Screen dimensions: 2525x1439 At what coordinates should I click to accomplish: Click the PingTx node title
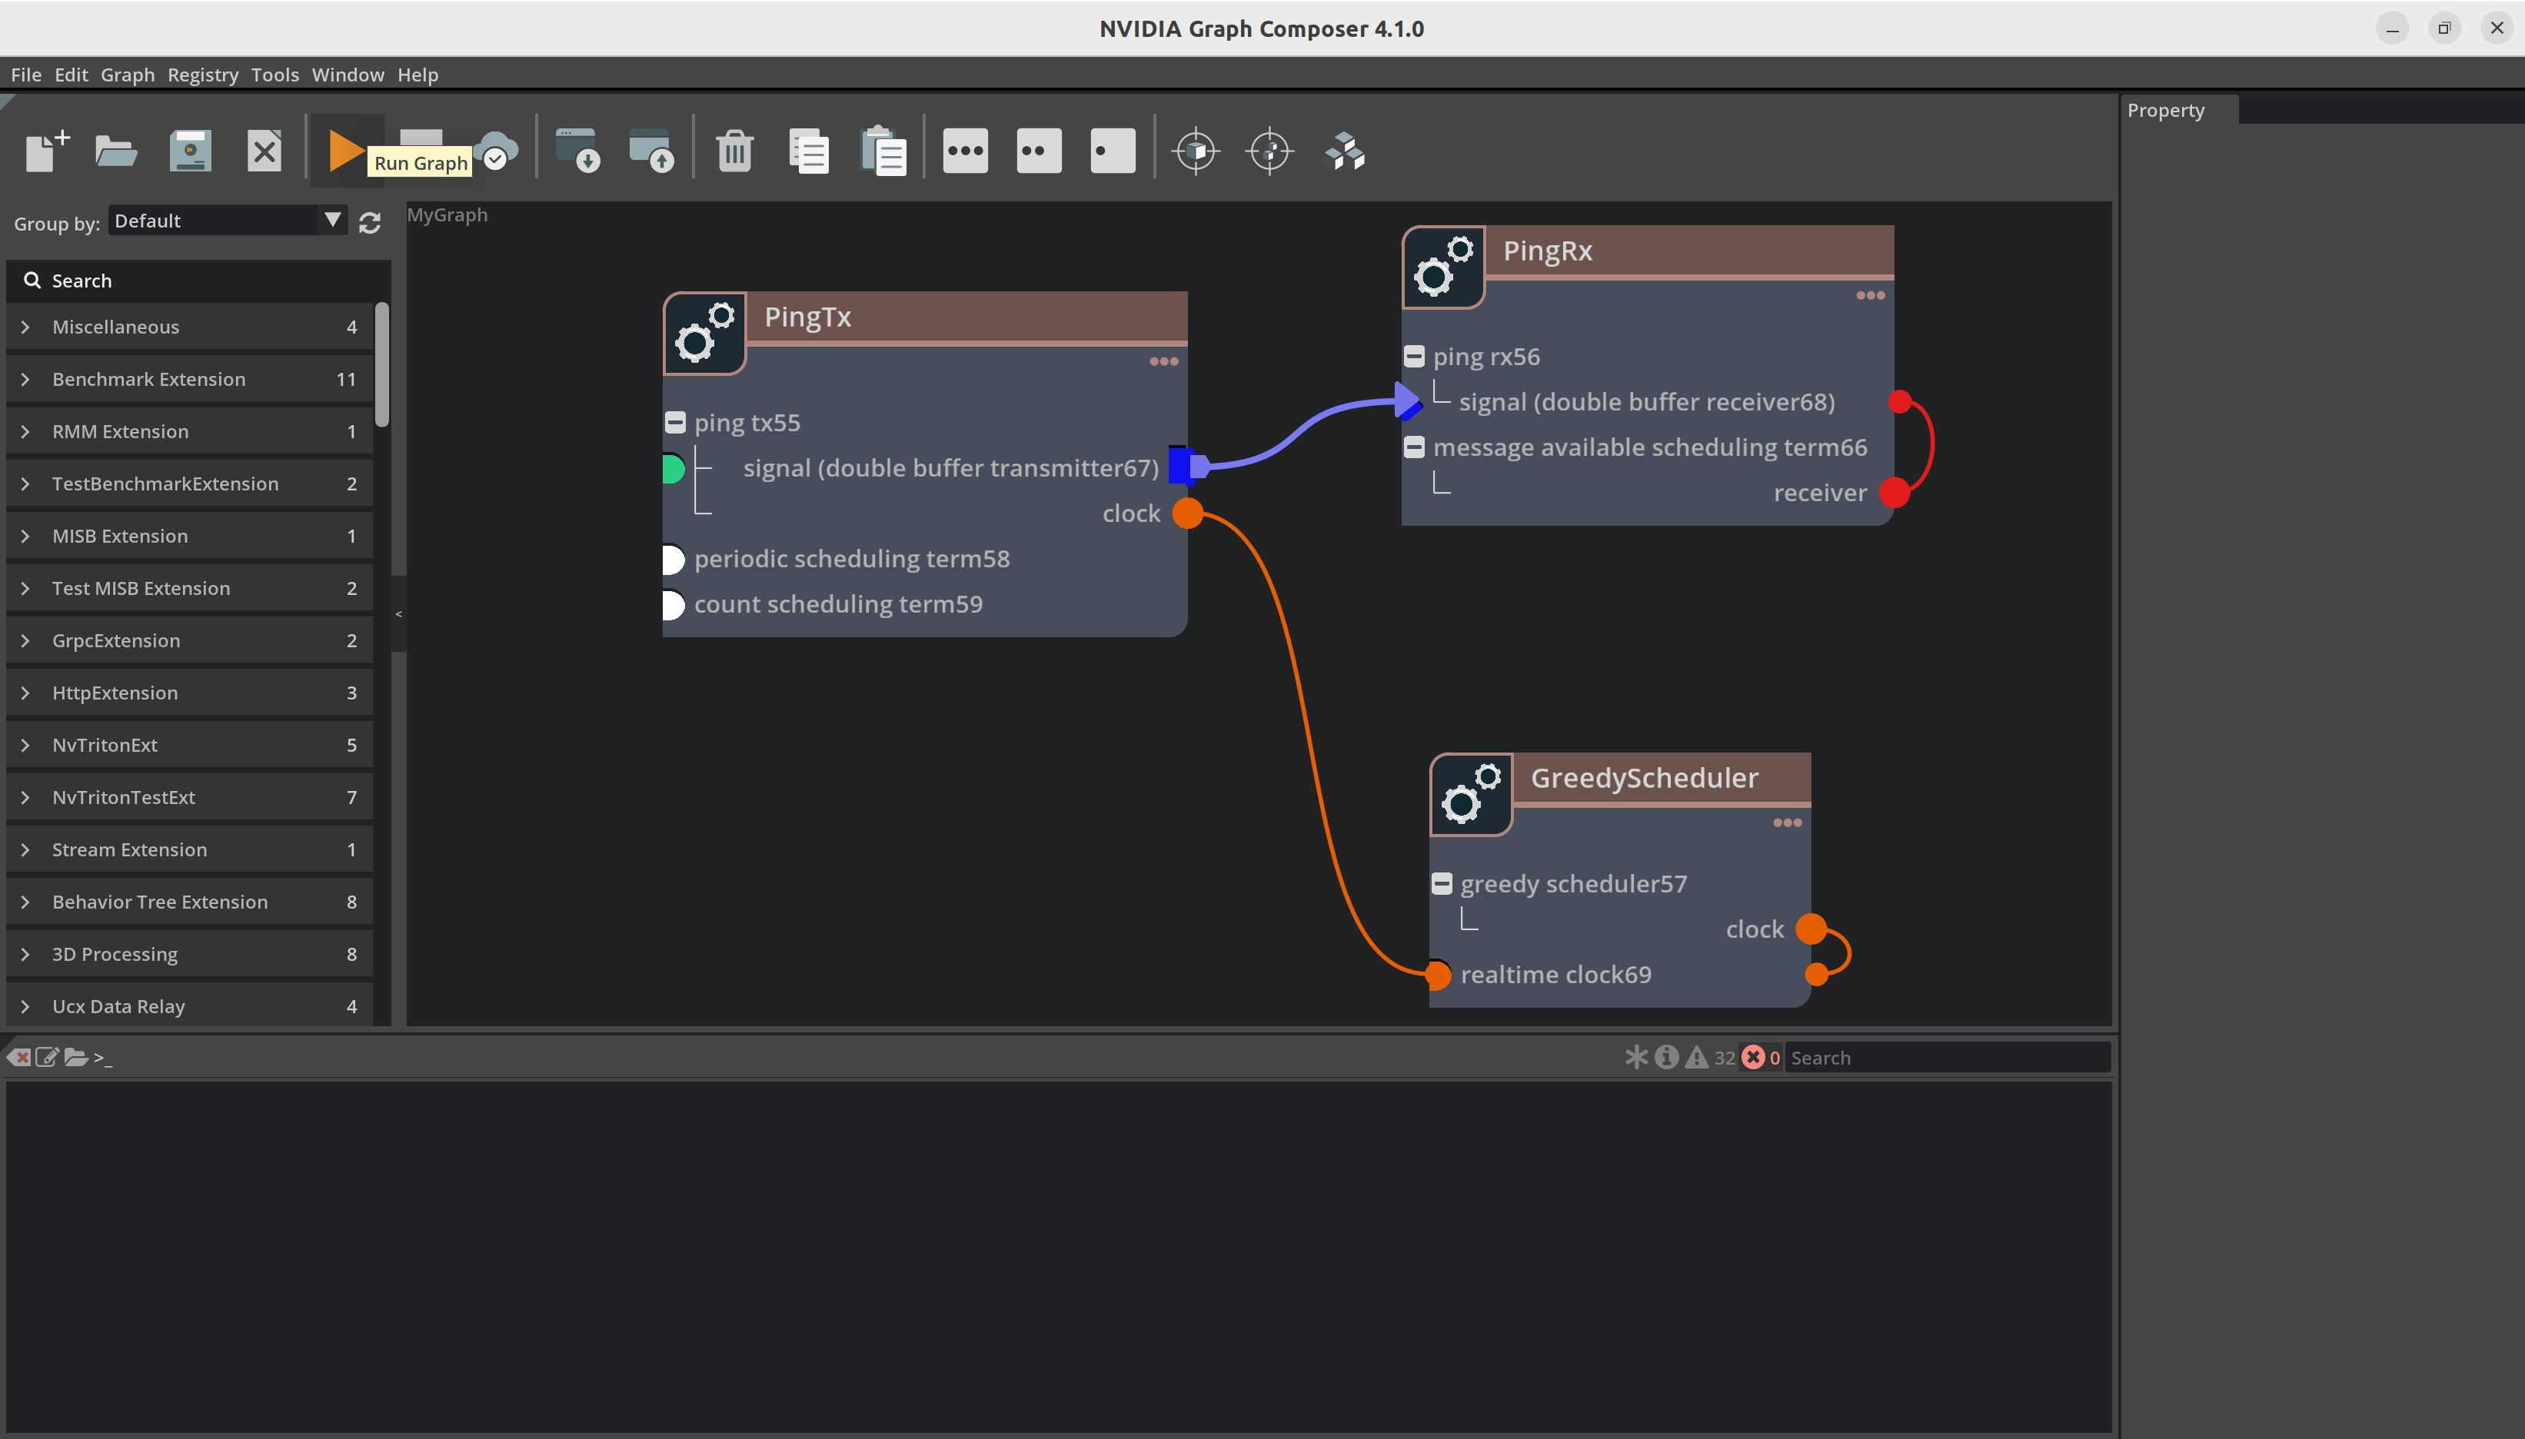(x=807, y=316)
